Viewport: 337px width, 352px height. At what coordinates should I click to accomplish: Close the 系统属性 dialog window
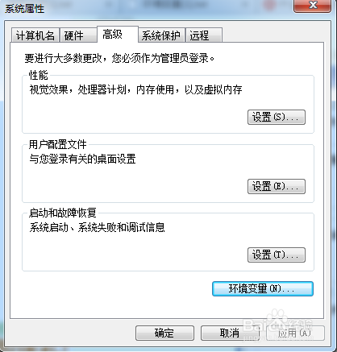tap(312, 6)
